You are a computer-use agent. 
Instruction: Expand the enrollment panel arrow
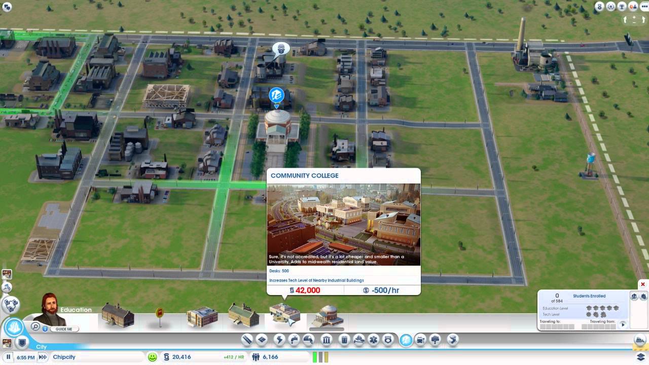[623, 324]
